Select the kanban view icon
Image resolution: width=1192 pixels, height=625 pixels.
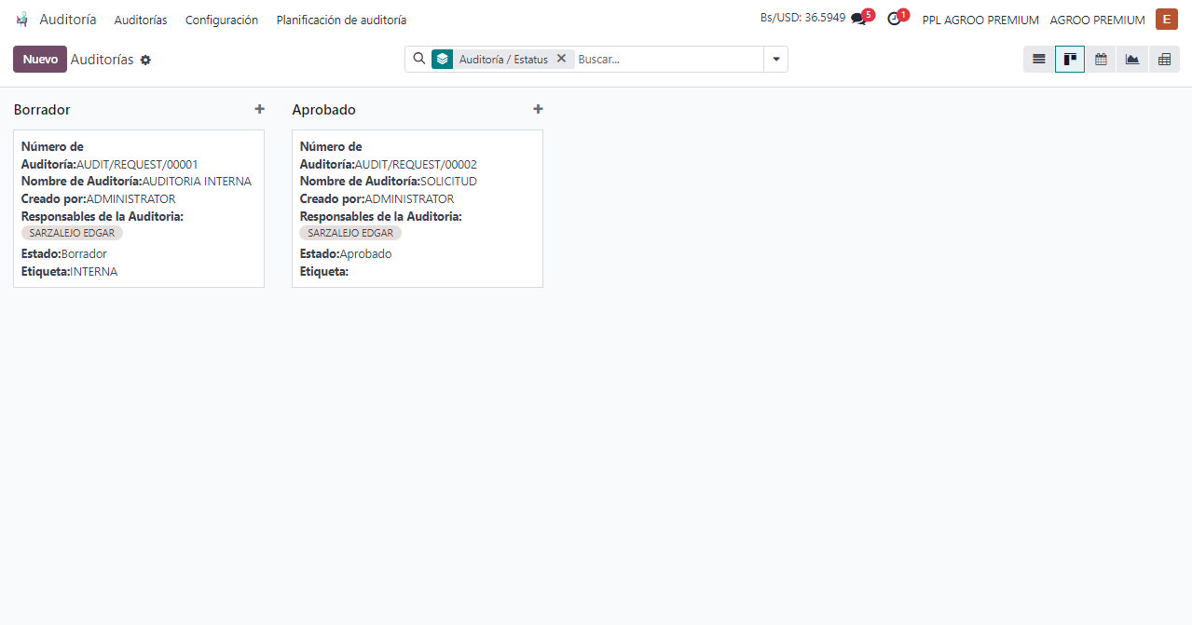1070,60
